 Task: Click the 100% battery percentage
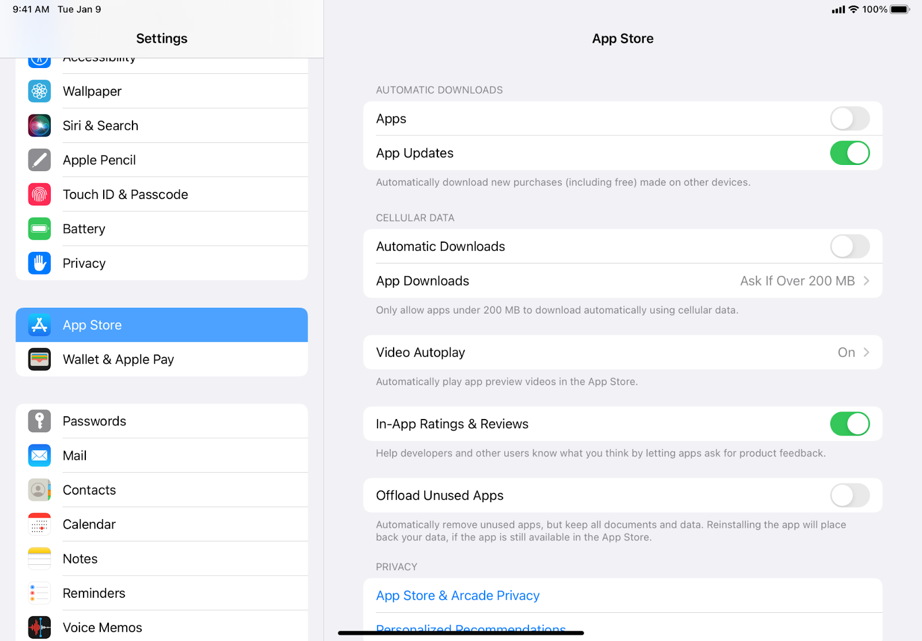coord(875,9)
